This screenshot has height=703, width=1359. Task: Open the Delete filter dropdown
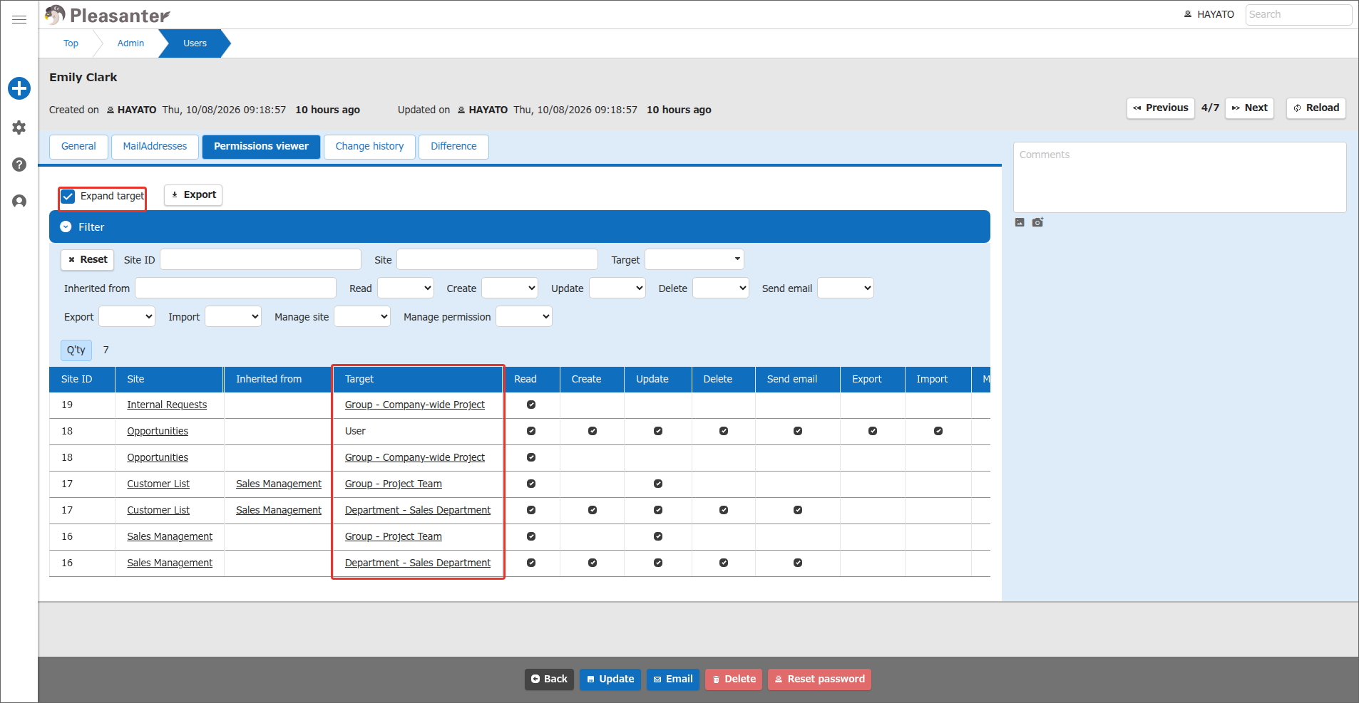coord(721,288)
